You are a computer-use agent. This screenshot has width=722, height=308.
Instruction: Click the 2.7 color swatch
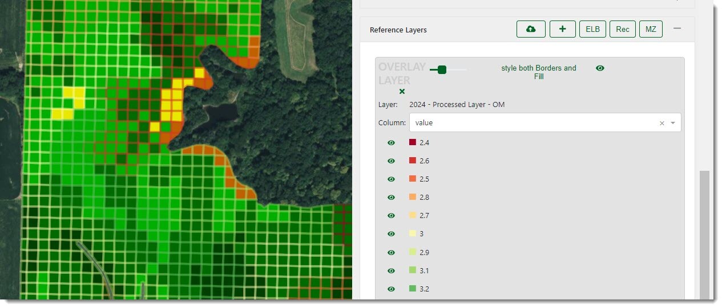[413, 216]
